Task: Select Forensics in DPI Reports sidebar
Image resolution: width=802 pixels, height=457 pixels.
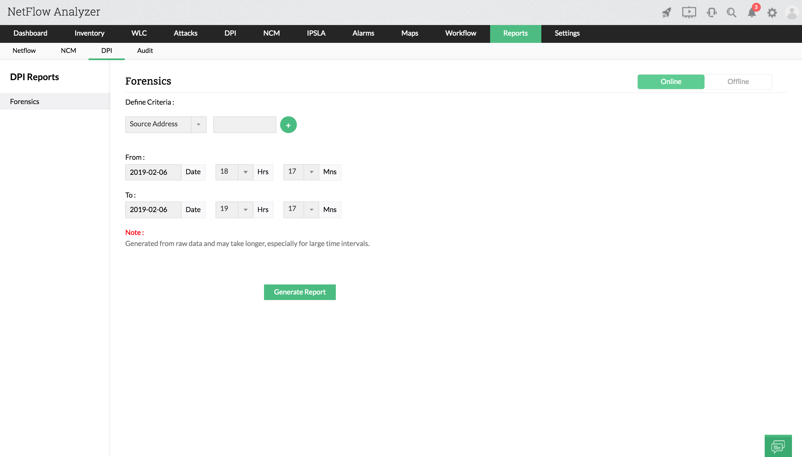Action: (x=25, y=101)
